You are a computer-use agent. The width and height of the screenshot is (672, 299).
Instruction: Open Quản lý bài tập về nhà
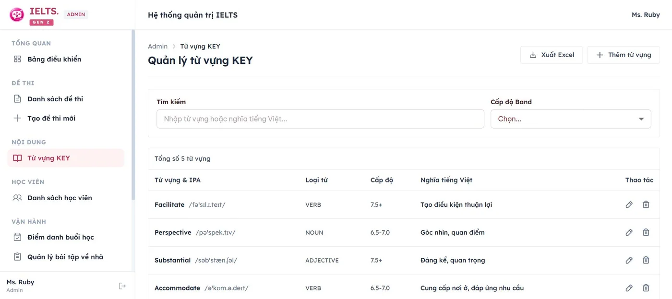pos(66,257)
